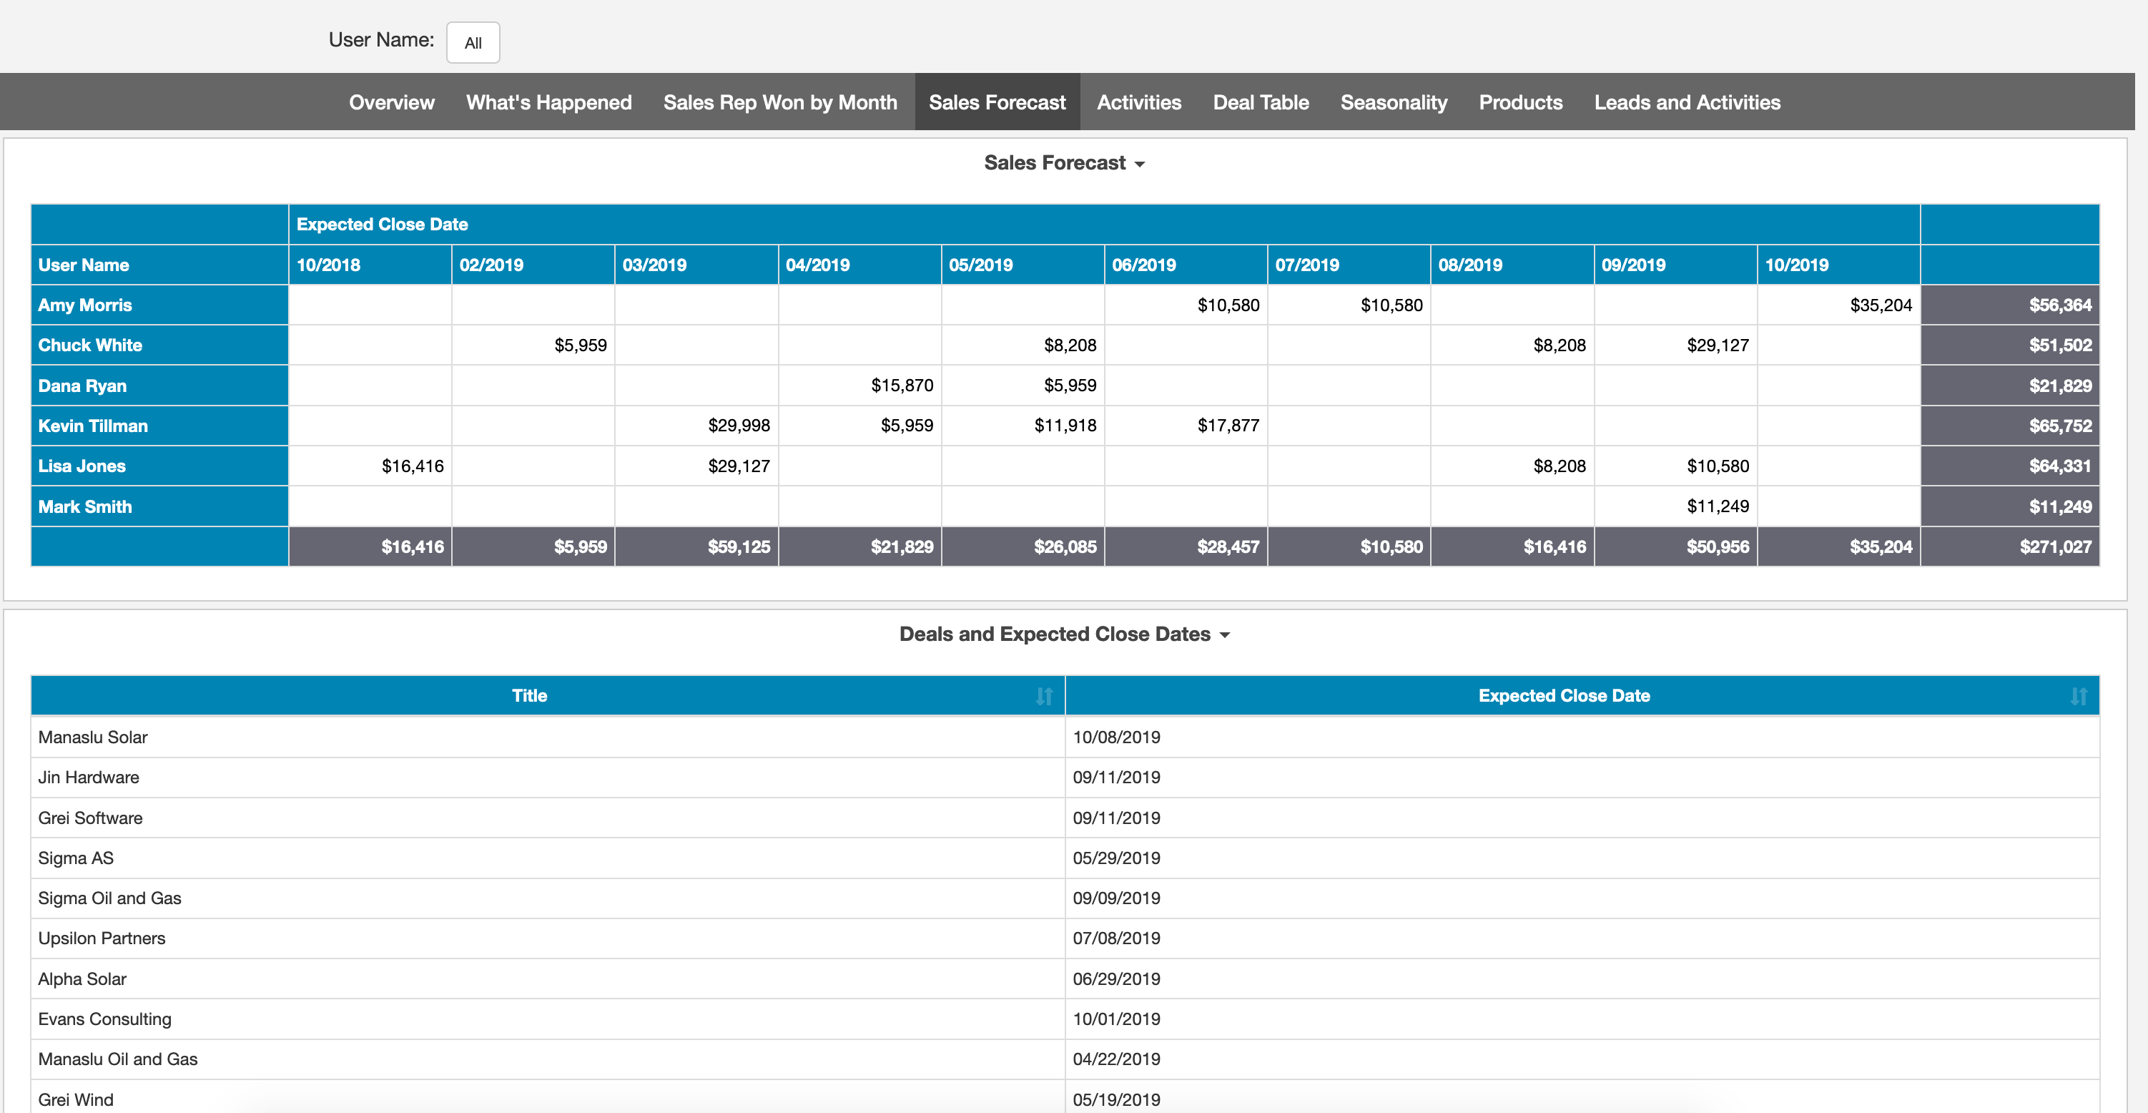
Task: Click the Amy Morris row header
Action: coord(85,305)
